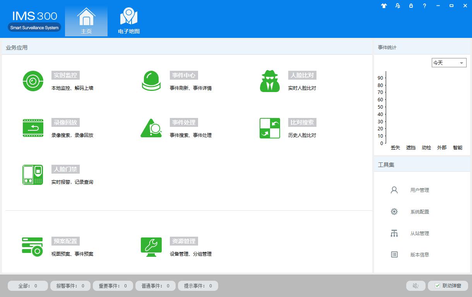This screenshot has width=472, height=297.
Task: Click the 事件处理 event search icon
Action: [151, 128]
